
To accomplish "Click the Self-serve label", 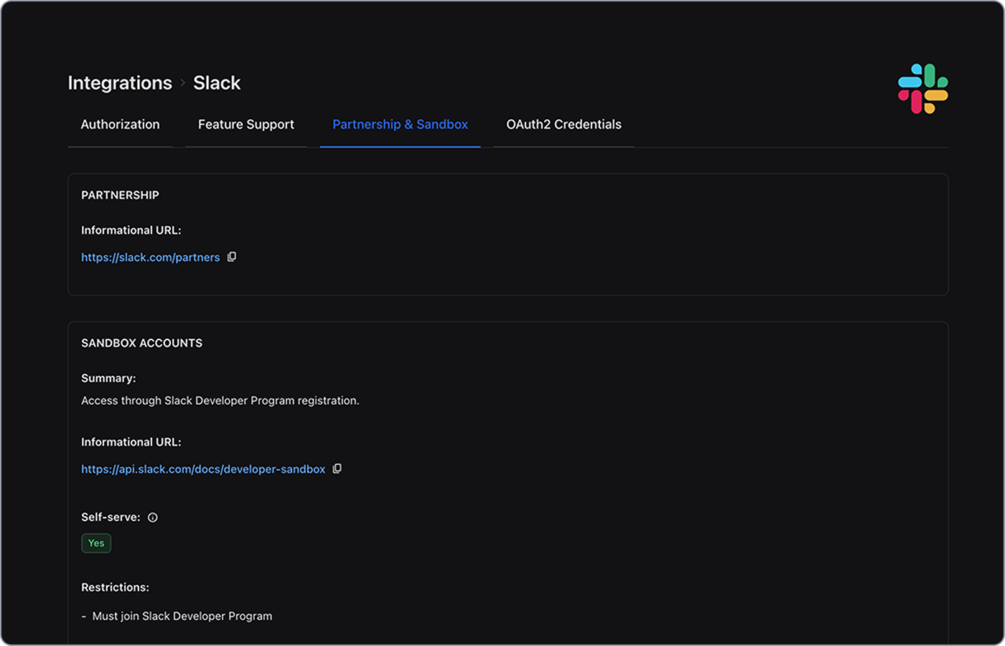I will [x=111, y=517].
